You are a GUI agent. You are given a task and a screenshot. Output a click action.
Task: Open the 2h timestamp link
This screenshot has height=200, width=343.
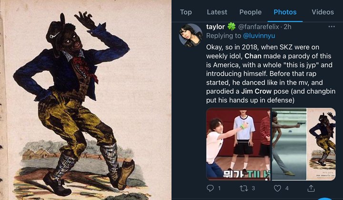click(x=287, y=27)
